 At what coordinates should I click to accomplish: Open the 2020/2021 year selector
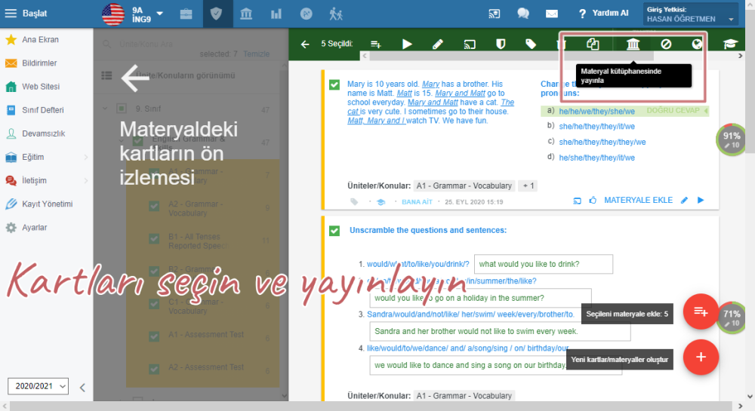point(38,386)
